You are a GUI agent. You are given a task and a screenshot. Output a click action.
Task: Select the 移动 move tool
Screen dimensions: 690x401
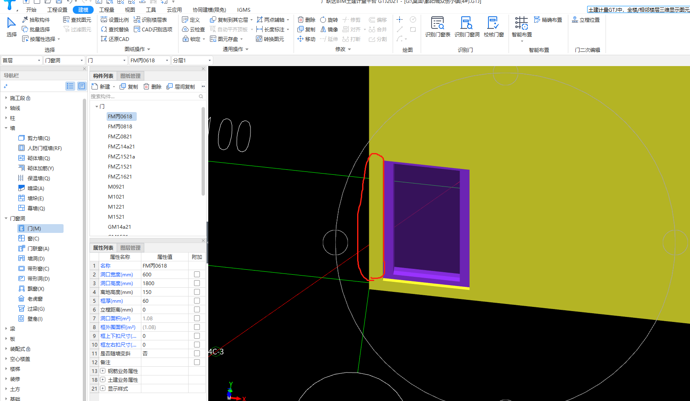(307, 39)
